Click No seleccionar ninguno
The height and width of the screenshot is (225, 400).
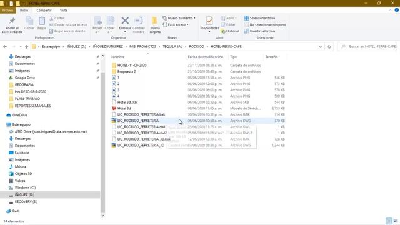(265, 25)
